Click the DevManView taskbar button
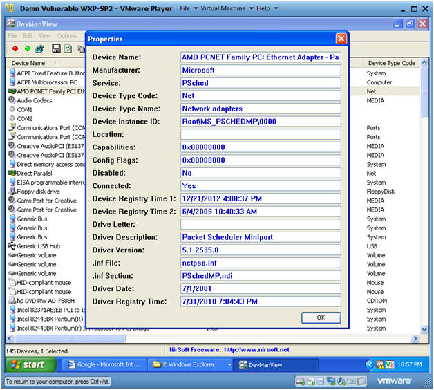Screen dimensions: 434x390 coord(276,364)
